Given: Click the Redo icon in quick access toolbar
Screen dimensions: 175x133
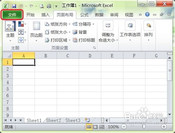Looking at the screenshot, I should coord(31,6).
